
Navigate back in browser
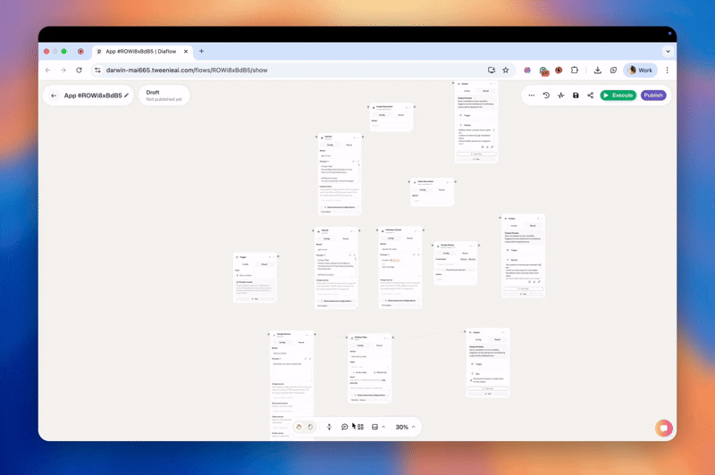click(x=48, y=71)
